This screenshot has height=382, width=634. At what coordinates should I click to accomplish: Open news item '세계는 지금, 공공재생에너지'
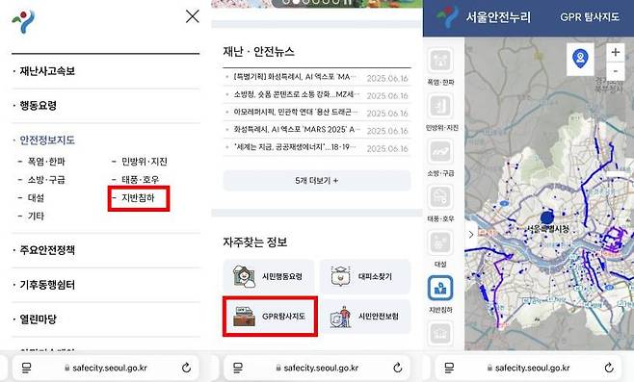(x=295, y=147)
